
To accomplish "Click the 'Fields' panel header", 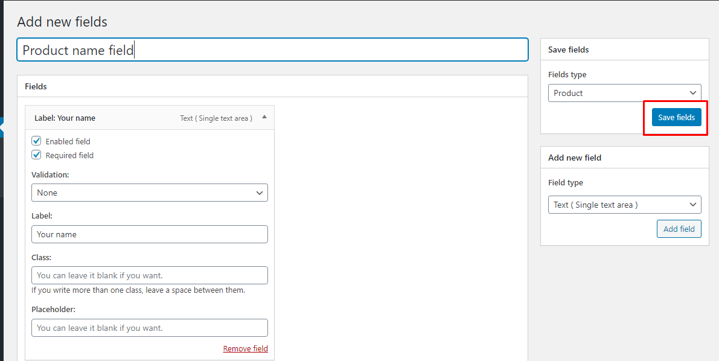I will tap(36, 86).
